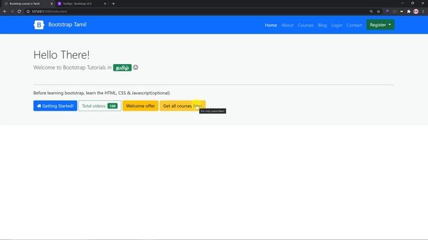Minimize the browser window
Image resolution: width=428 pixels, height=240 pixels.
(403, 3)
